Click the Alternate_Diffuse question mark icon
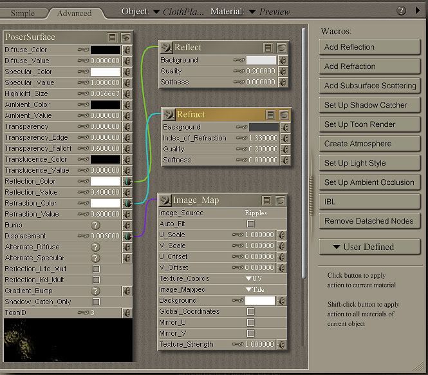 click(95, 247)
